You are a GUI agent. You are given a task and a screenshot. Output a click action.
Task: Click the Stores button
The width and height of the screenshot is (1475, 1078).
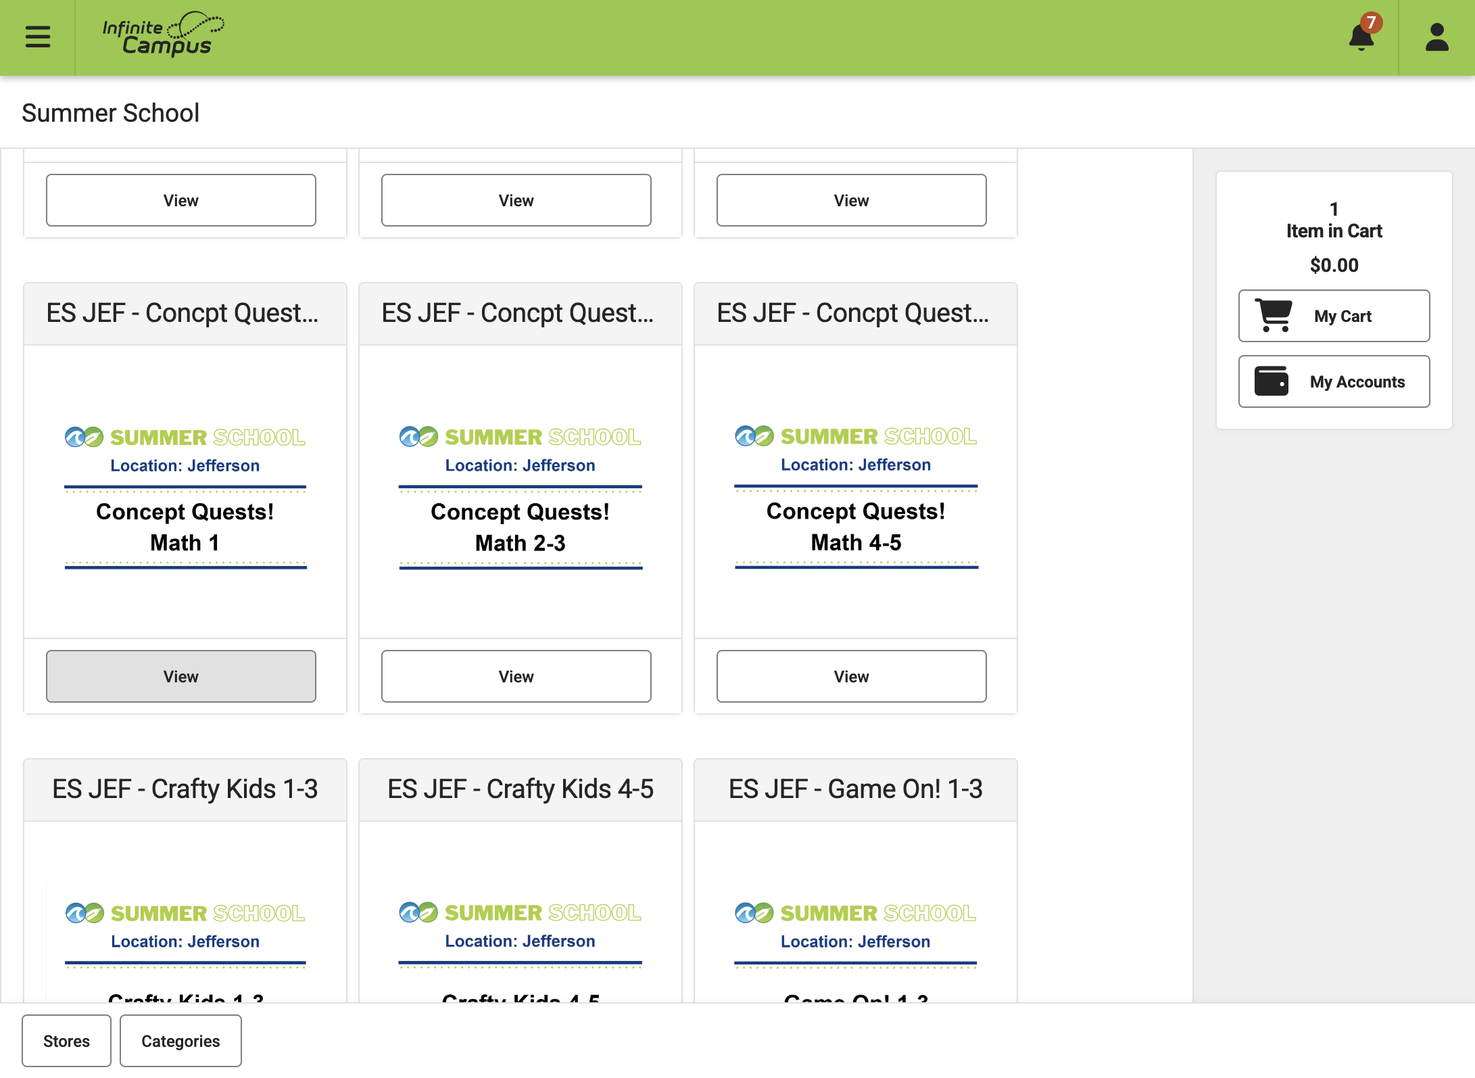point(66,1041)
